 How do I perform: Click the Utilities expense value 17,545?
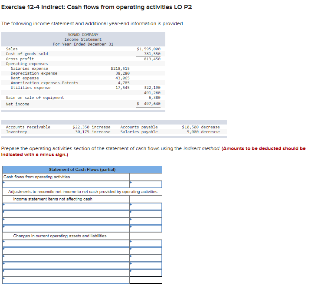[122, 88]
